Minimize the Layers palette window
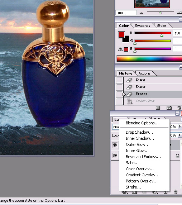This screenshot has height=205, width=182. click(x=177, y=114)
